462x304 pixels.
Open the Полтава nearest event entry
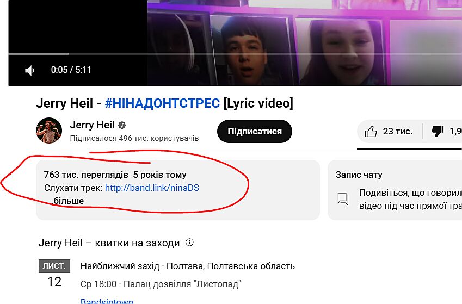point(187,266)
